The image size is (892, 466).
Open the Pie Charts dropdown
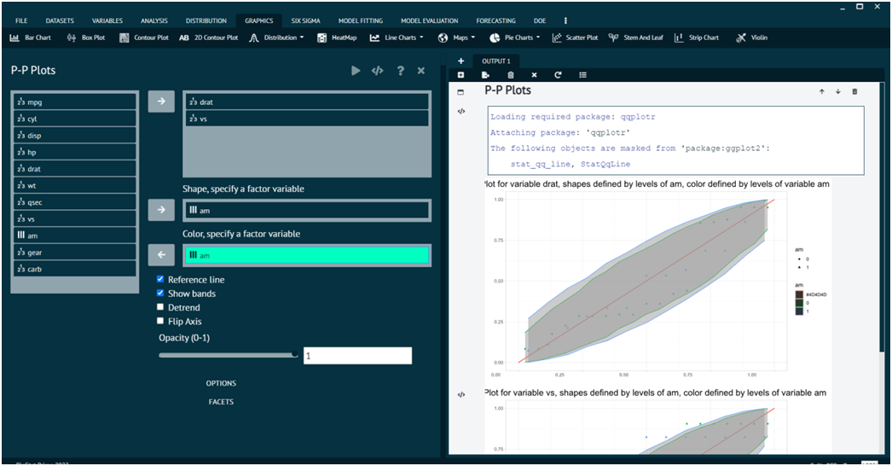515,38
